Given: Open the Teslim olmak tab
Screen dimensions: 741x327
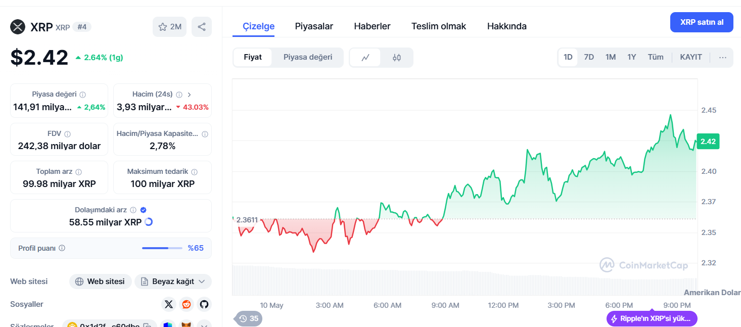Looking at the screenshot, I should click(x=439, y=26).
